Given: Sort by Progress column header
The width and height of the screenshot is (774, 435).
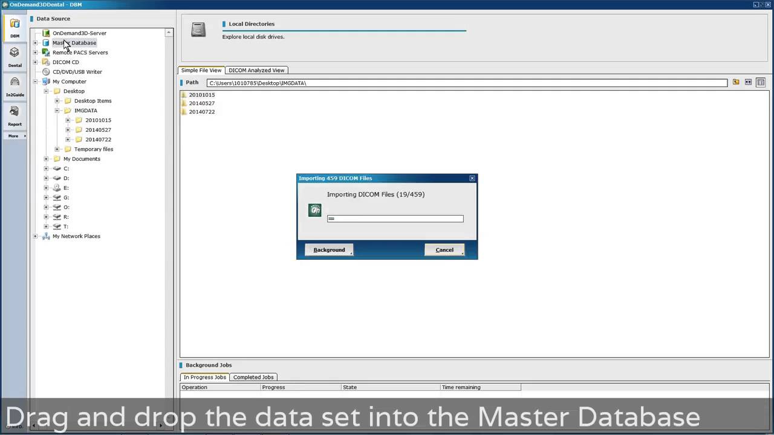Looking at the screenshot, I should (x=301, y=387).
